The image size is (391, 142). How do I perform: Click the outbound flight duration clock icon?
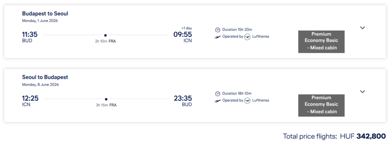pos(218,30)
